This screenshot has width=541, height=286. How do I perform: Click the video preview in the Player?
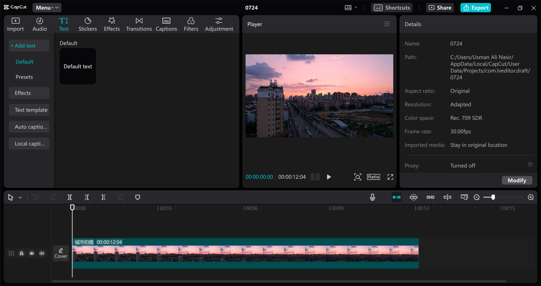[x=319, y=95]
